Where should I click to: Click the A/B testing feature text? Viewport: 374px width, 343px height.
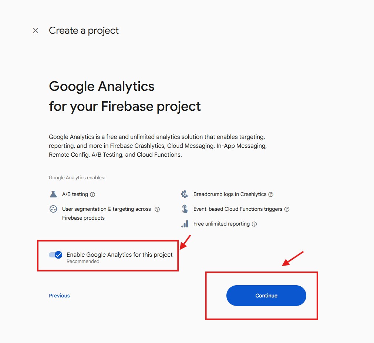75,194
